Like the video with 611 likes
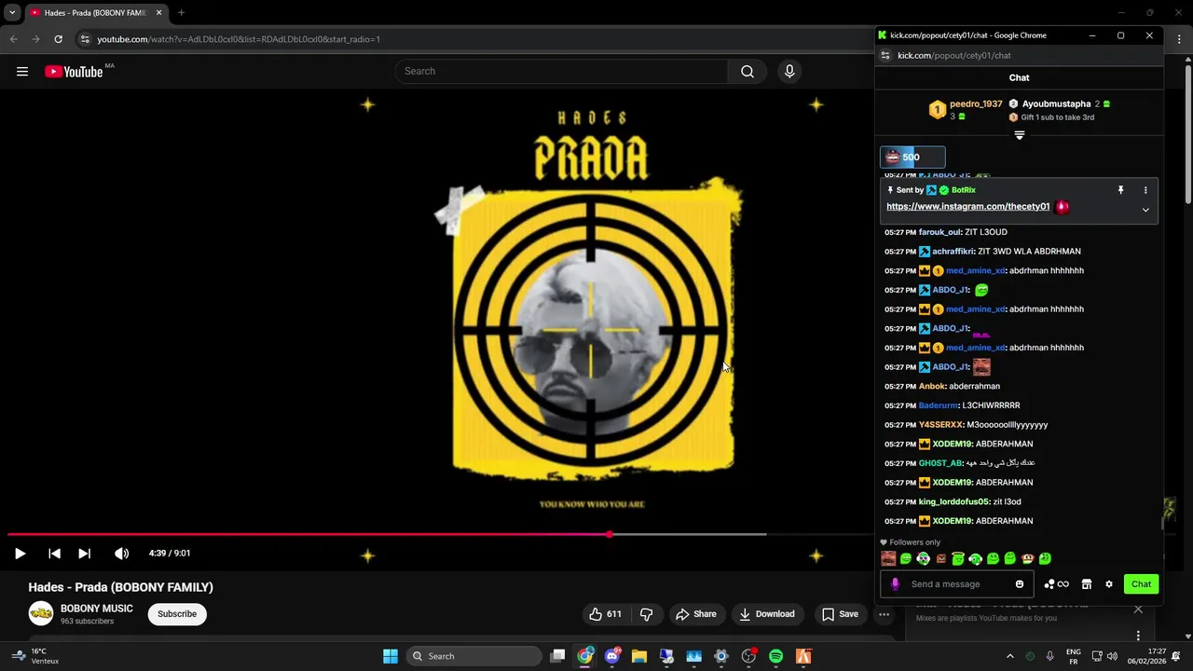 (605, 614)
